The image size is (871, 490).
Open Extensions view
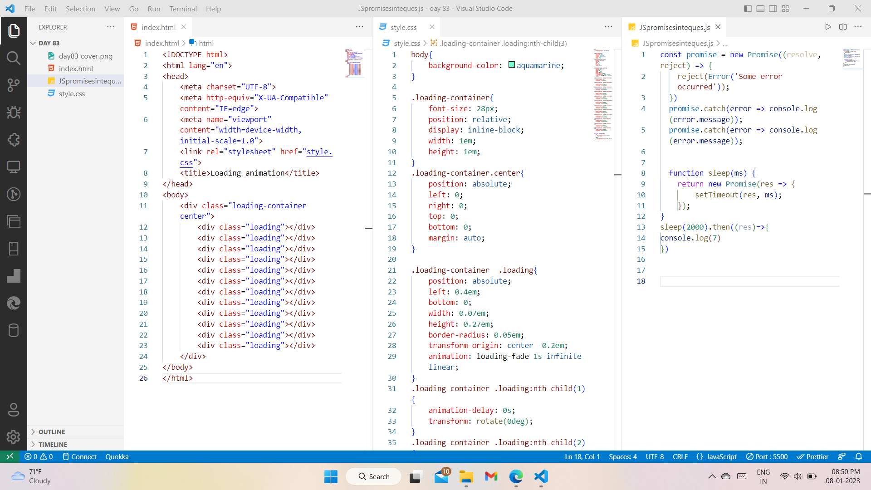14,140
